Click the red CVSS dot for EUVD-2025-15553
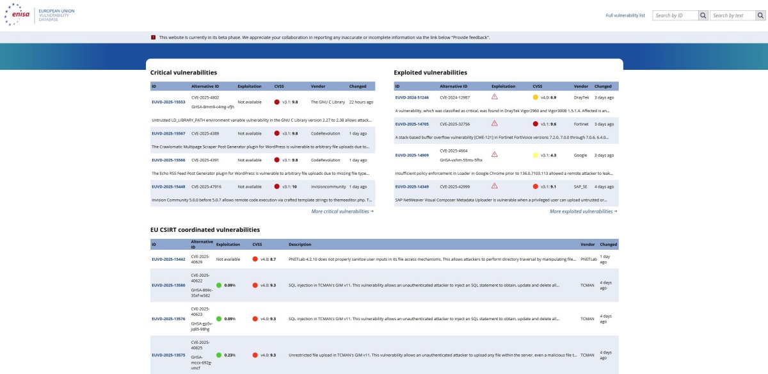The image size is (768, 374). click(x=277, y=102)
